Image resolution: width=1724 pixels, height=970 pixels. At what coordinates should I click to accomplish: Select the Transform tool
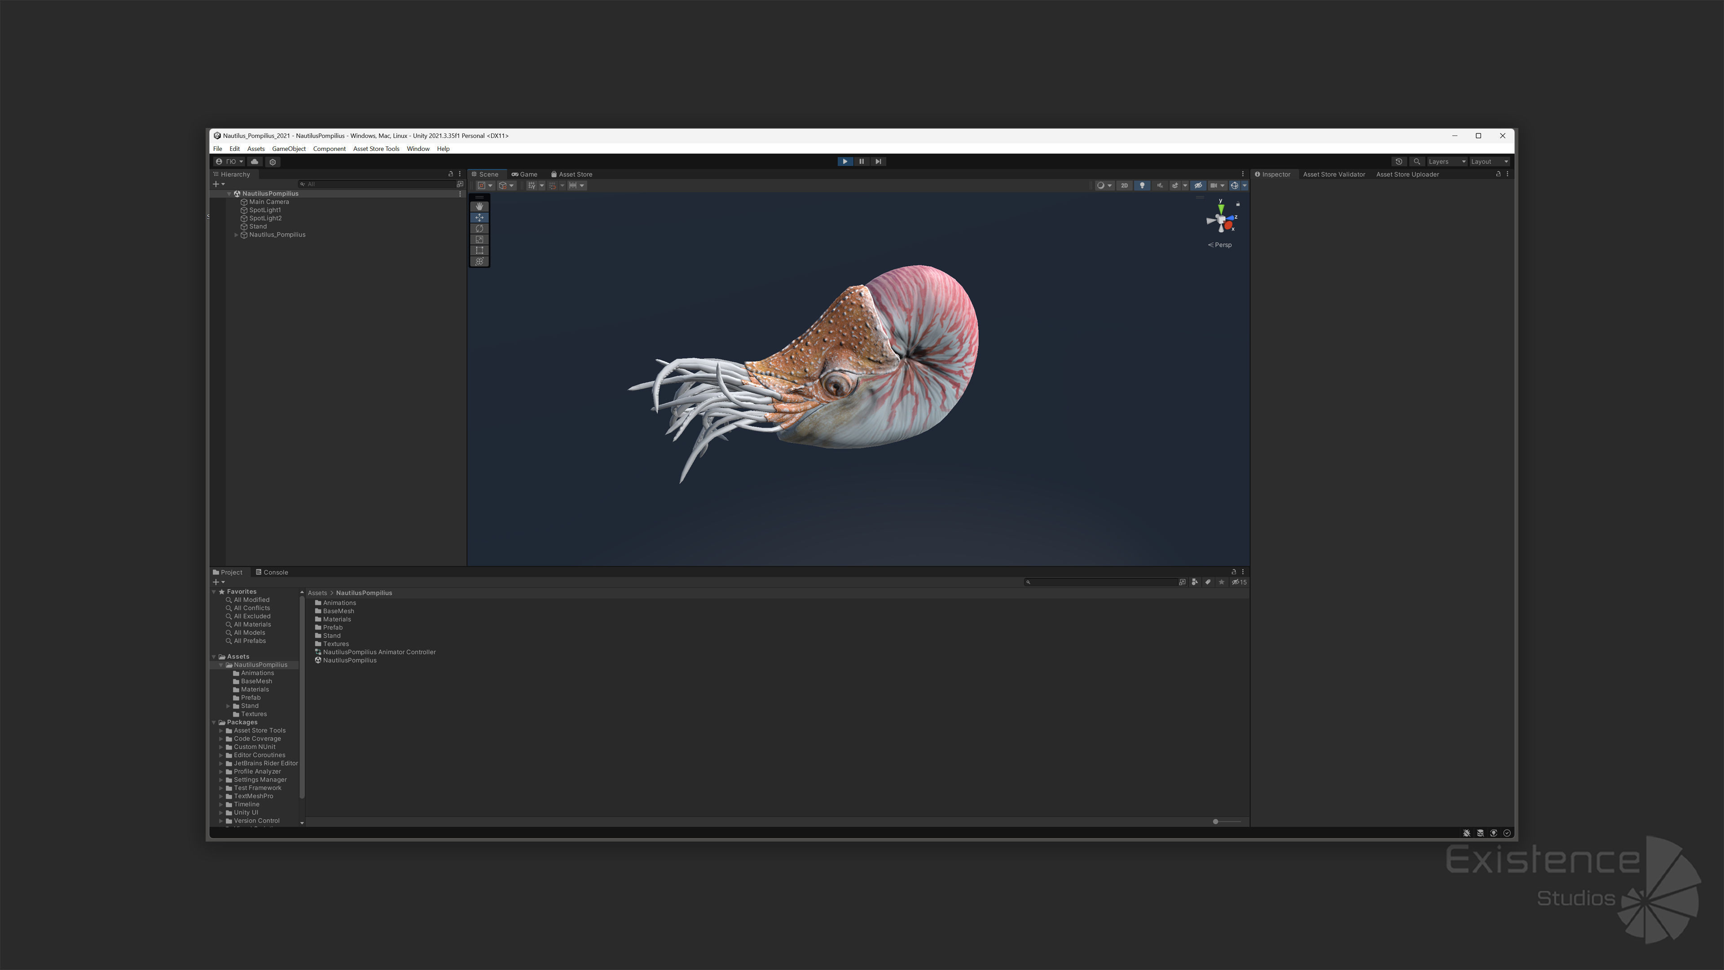pos(479,261)
